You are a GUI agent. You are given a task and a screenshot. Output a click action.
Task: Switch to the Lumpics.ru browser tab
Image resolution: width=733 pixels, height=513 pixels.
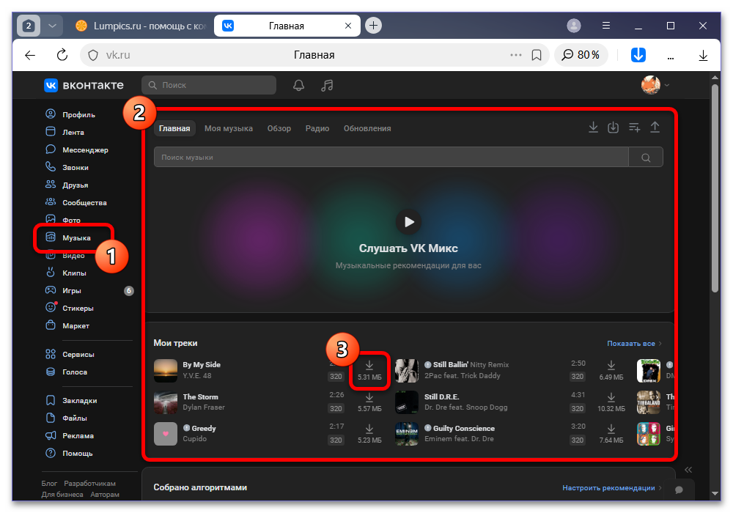pos(140,26)
